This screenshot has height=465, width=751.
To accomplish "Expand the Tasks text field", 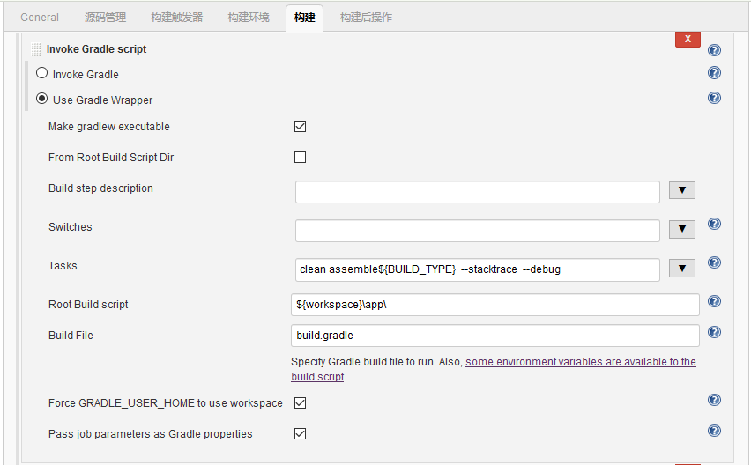I will pyautogui.click(x=682, y=269).
